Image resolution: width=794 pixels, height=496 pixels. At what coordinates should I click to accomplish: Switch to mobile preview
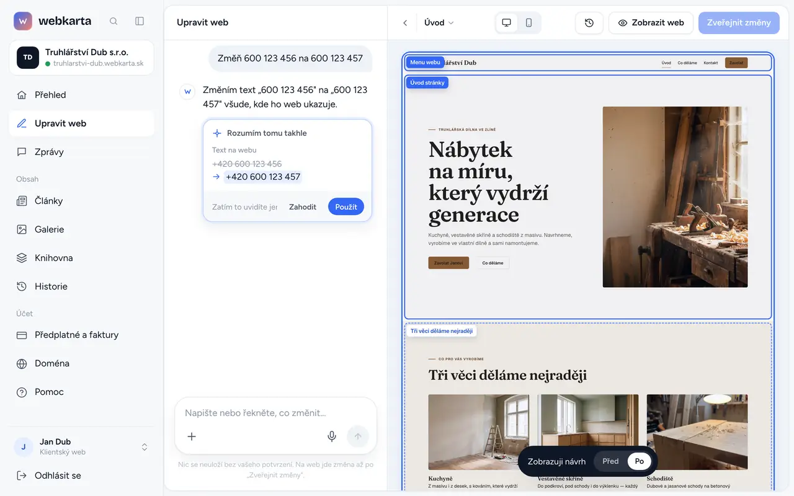click(x=529, y=22)
